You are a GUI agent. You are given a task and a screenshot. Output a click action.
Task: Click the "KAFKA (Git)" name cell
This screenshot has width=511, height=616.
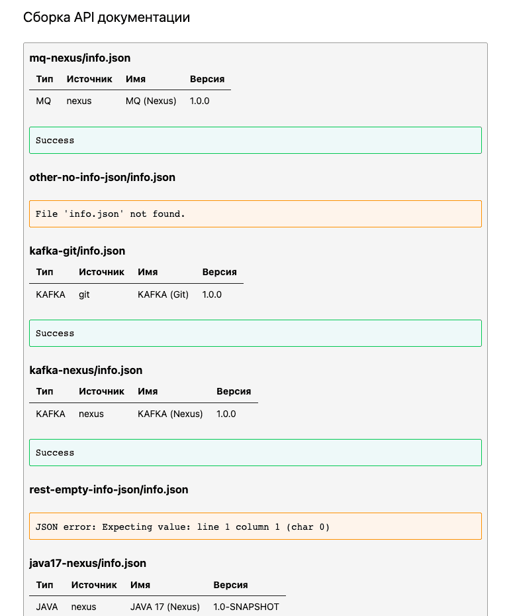pos(163,294)
